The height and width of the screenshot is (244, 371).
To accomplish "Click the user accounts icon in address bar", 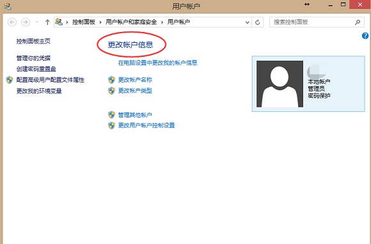I will 59,22.
